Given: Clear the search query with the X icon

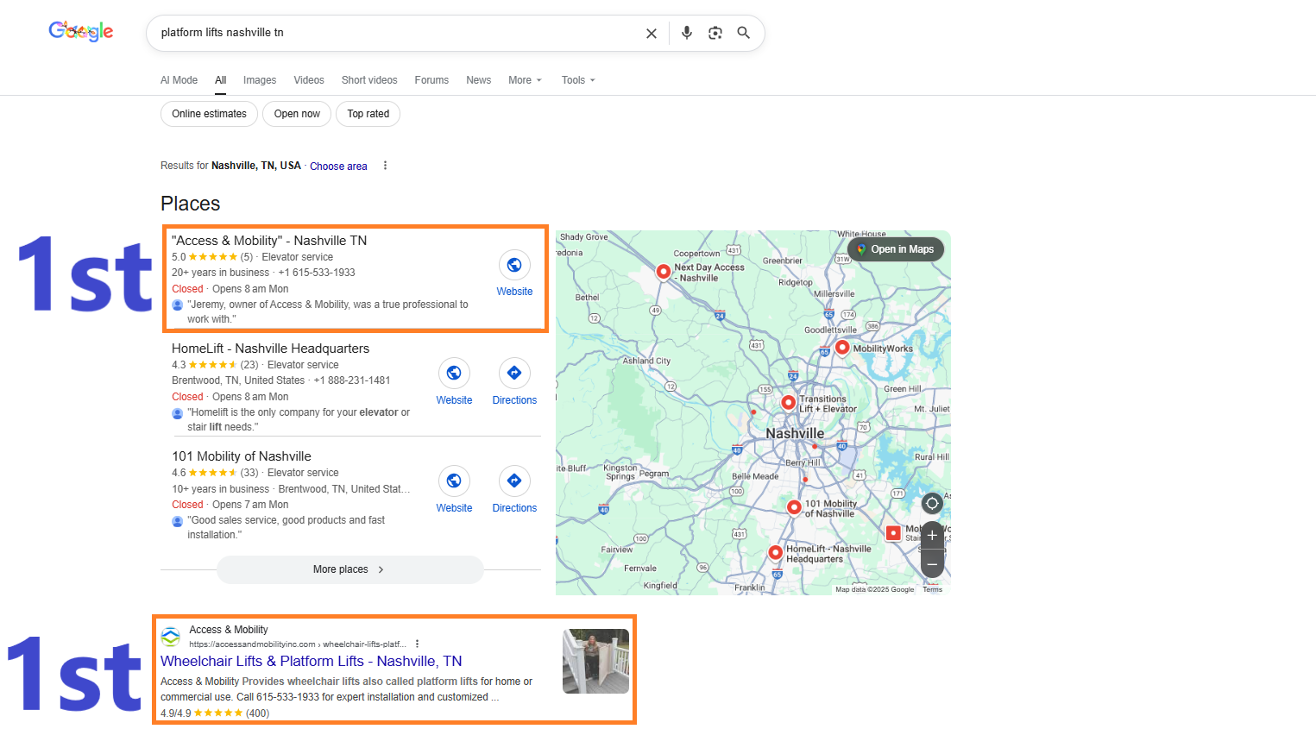Looking at the screenshot, I should tap(652, 34).
